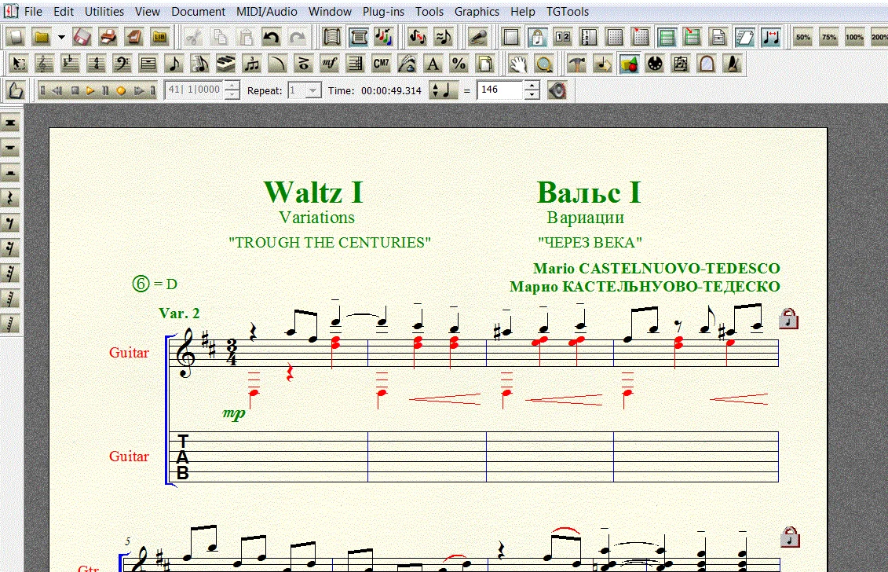The image size is (888, 572).
Task: Choose the Chord tool labeled CM7
Action: click(x=382, y=64)
